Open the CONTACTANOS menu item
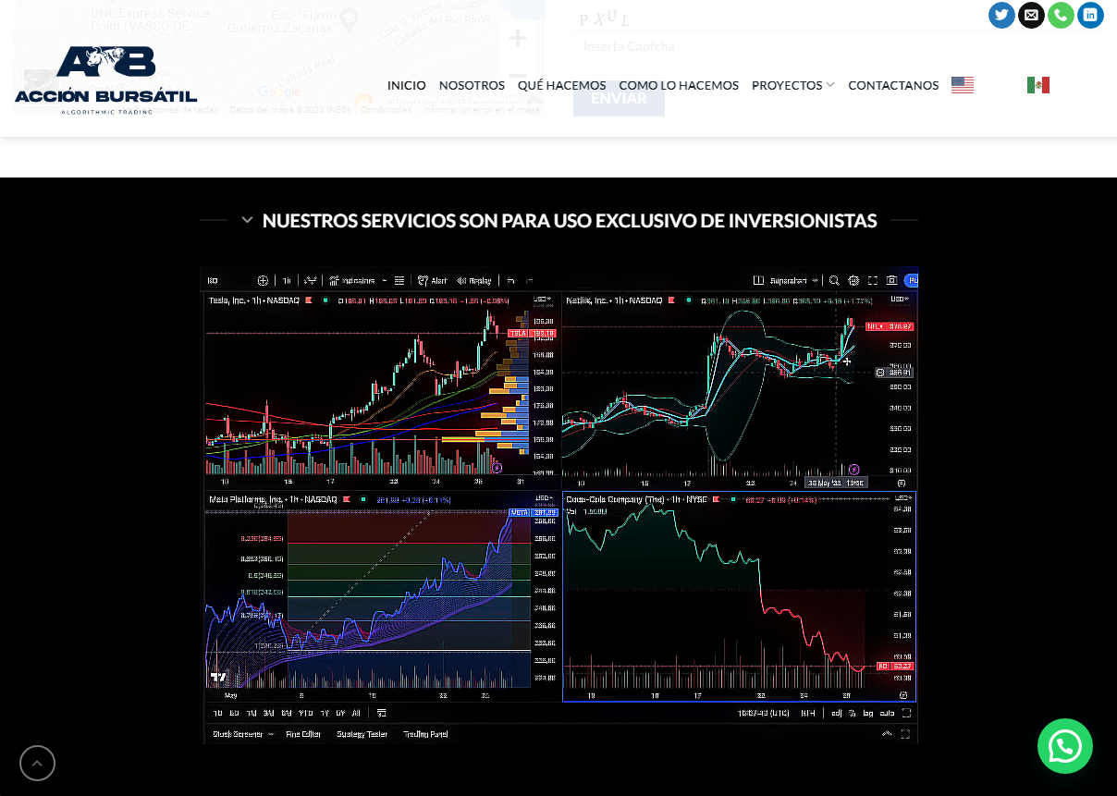 point(893,85)
